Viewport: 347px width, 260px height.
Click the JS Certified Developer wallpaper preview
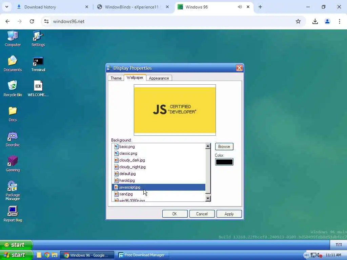pyautogui.click(x=175, y=110)
